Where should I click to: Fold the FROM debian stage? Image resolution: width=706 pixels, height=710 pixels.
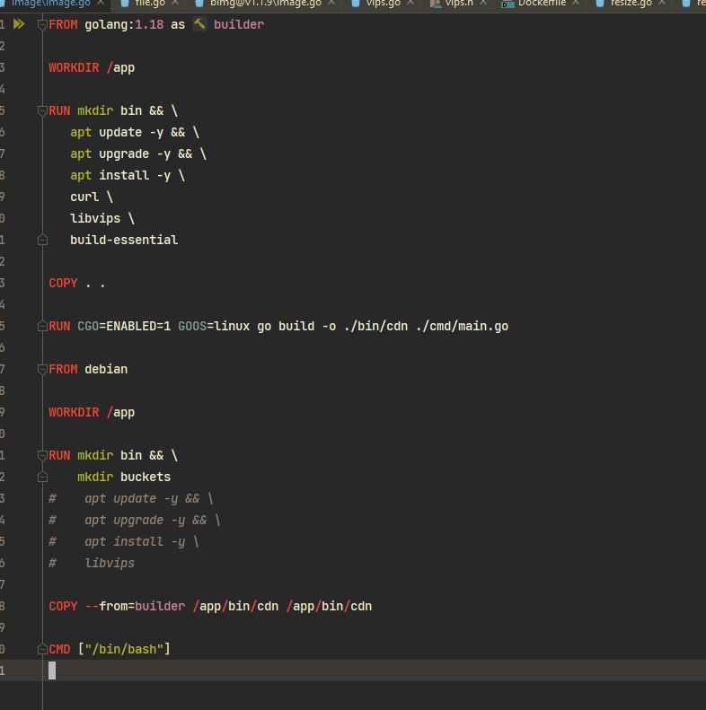[x=42, y=369]
